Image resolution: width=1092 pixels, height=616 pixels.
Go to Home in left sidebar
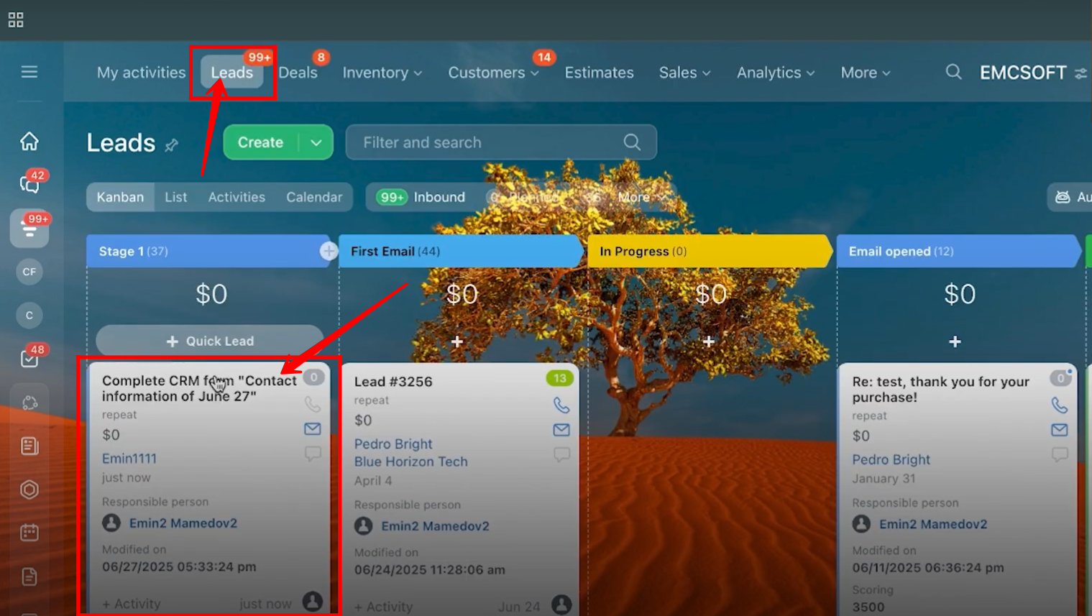pyautogui.click(x=29, y=141)
